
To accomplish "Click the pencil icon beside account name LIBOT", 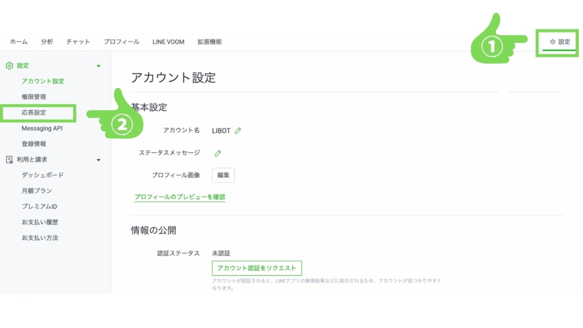I will click(x=238, y=130).
